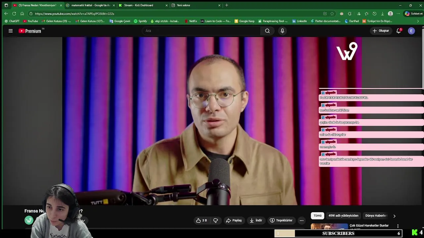Switch to the 'Yeni sekme' tab
The width and height of the screenshot is (424, 238).
coord(195,5)
